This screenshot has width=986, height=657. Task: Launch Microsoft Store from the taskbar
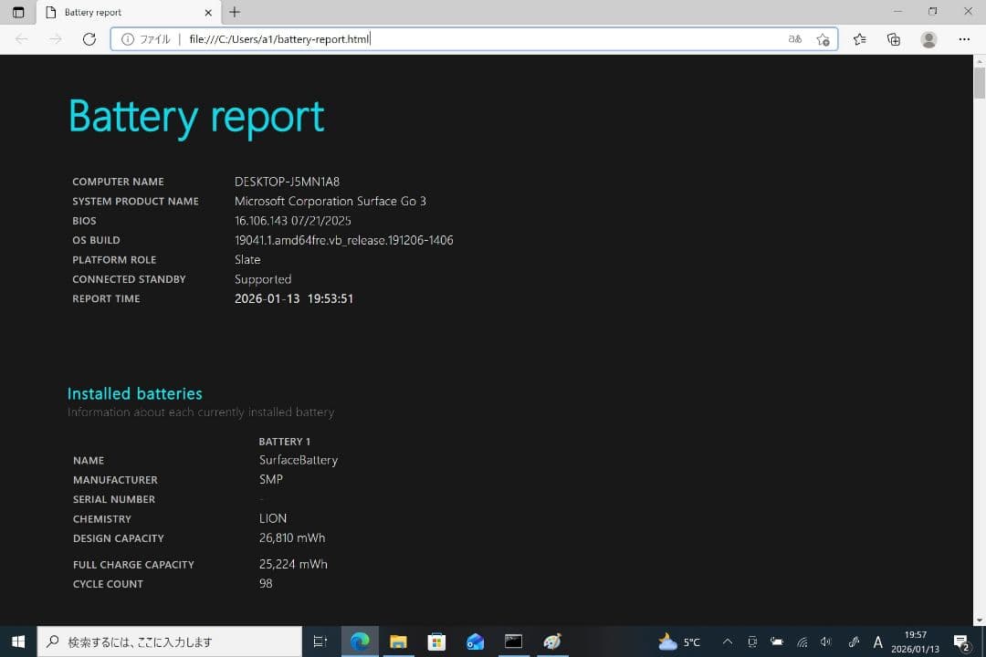pyautogui.click(x=436, y=641)
